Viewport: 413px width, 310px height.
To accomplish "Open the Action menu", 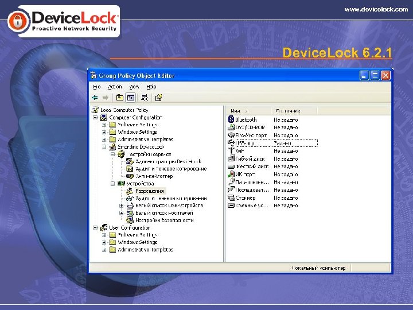I will 115,87.
